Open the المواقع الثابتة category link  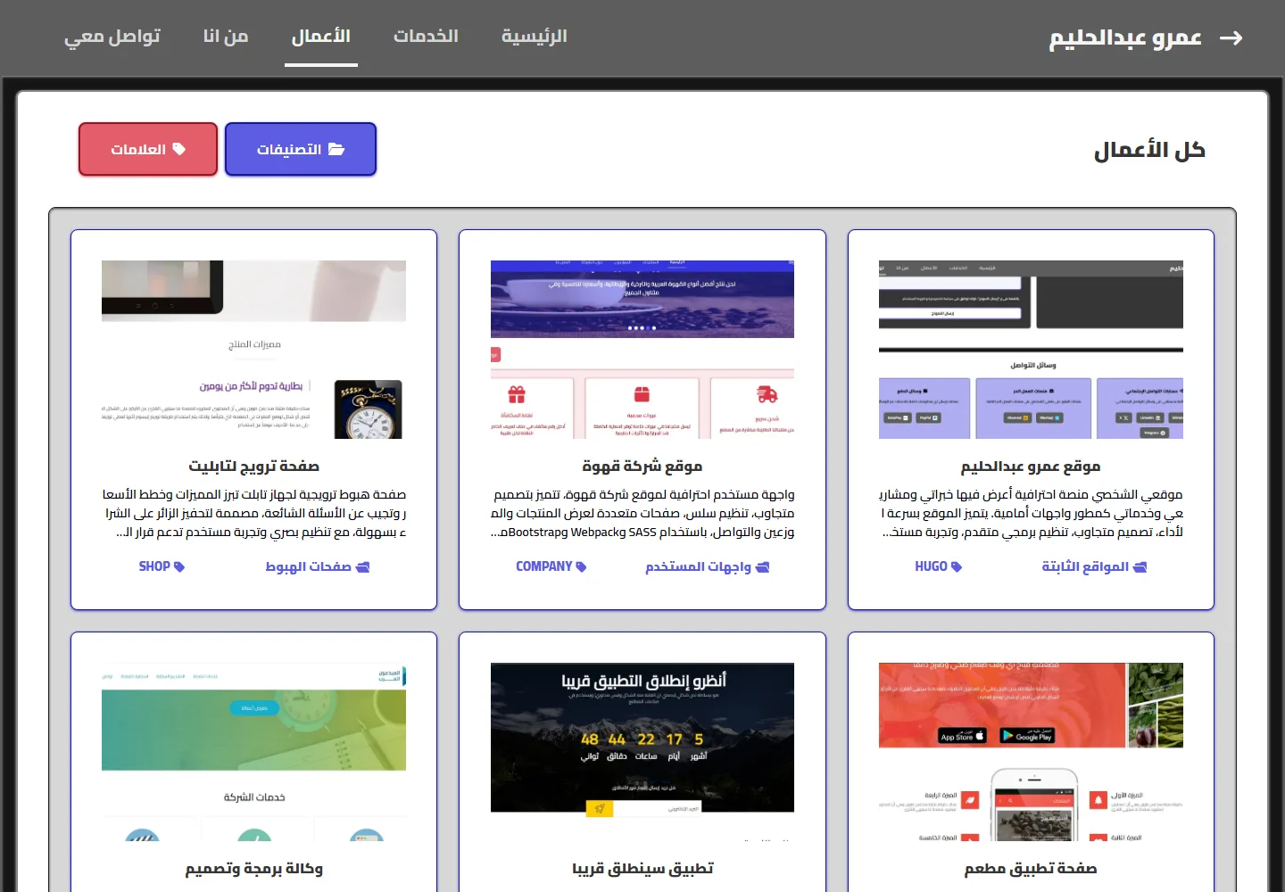point(1094,567)
